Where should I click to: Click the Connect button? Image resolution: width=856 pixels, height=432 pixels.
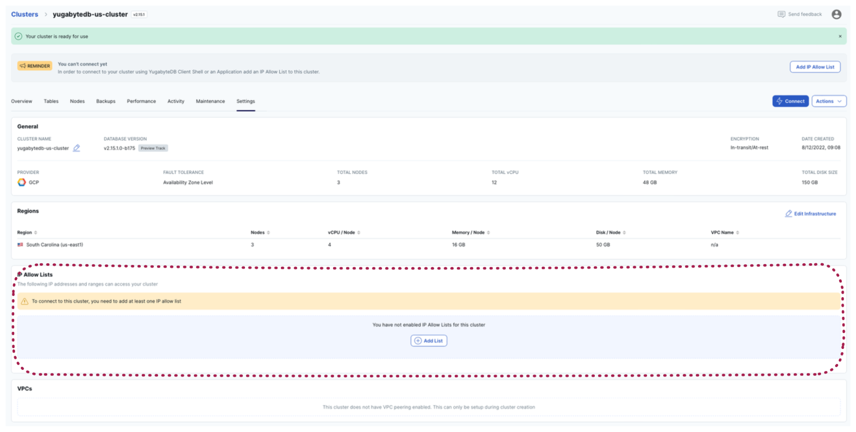point(790,101)
